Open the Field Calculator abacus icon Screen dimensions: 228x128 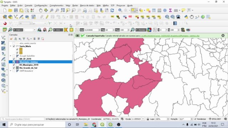point(159,10)
